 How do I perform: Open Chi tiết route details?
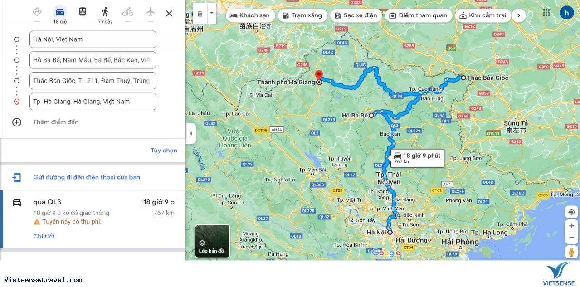coord(44,236)
